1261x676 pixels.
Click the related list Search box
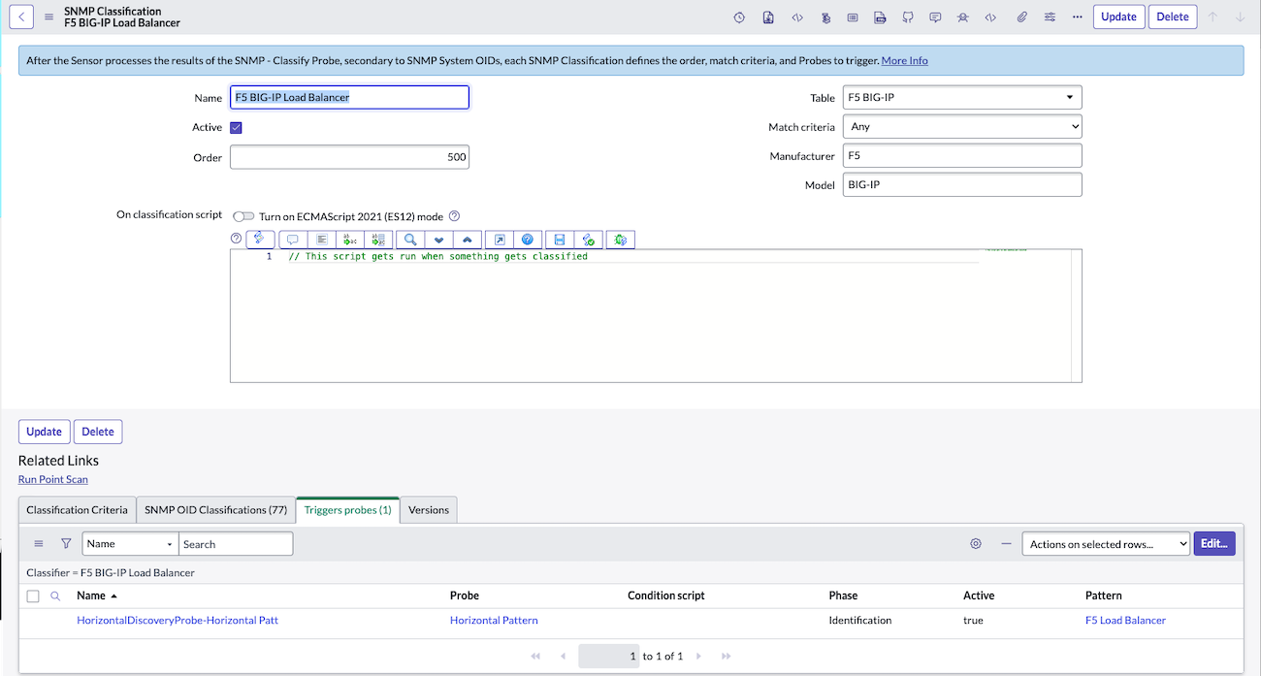click(x=236, y=544)
